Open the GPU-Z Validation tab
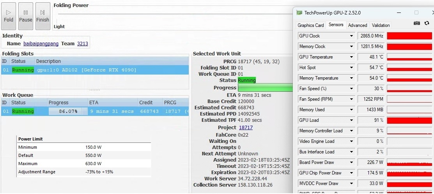Viewport: 434px width, 194px height. pyautogui.click(x=381, y=25)
